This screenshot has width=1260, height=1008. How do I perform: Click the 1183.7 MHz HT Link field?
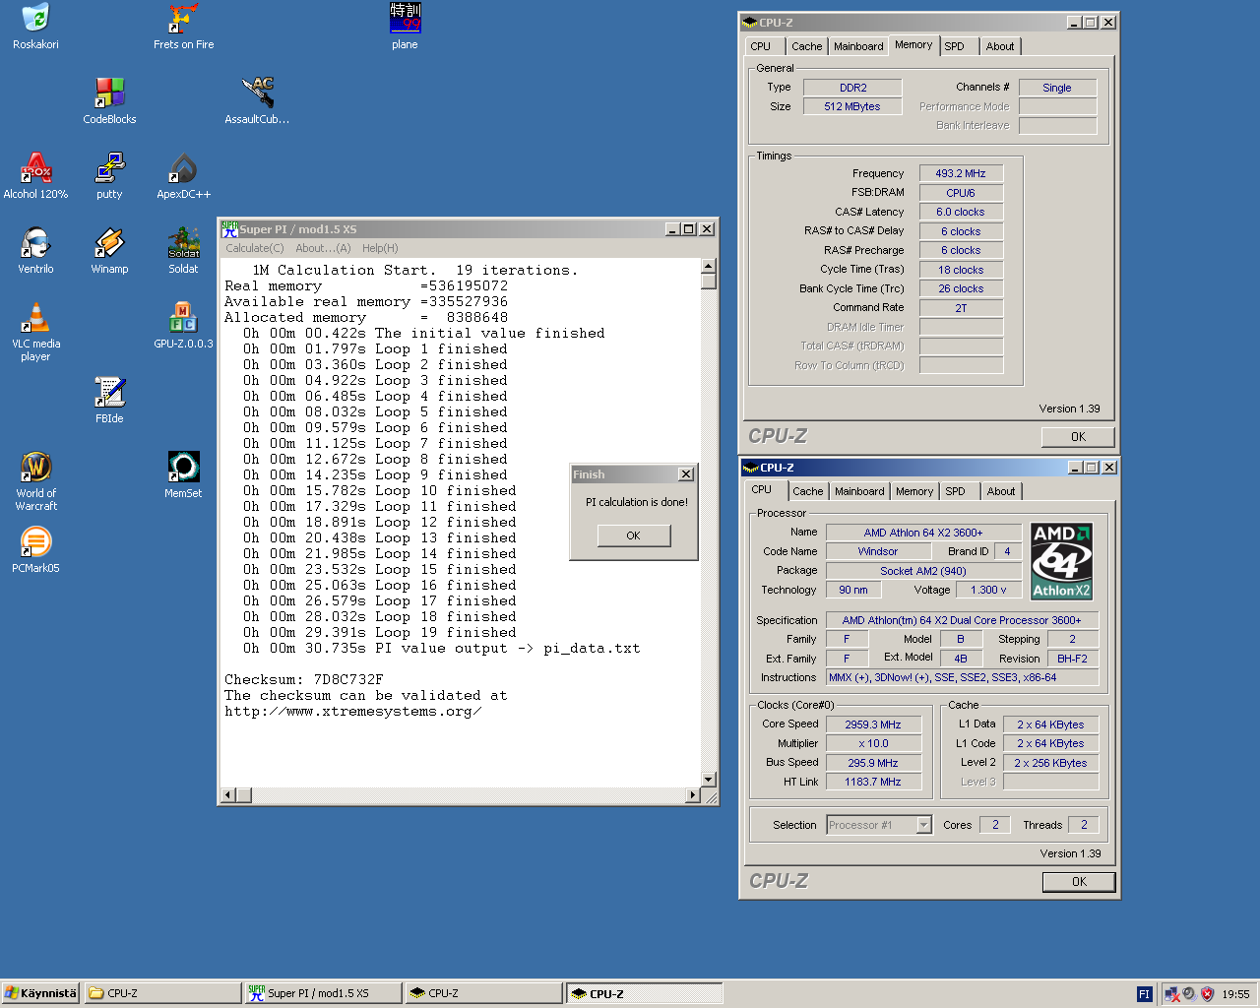(x=873, y=782)
